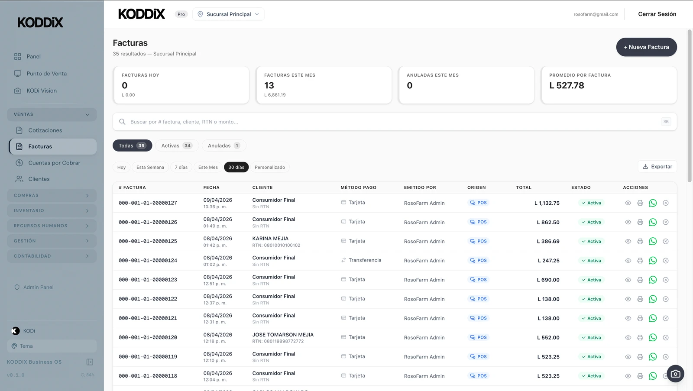Focus the invoice search field
Image resolution: width=693 pixels, height=391 pixels.
(x=390, y=122)
